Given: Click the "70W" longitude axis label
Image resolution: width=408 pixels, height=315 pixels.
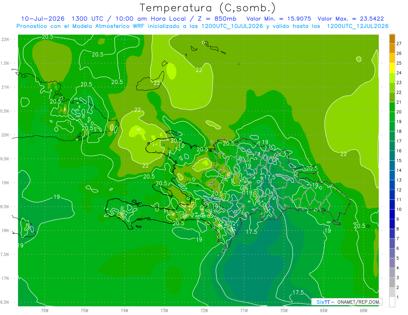Looking at the screenshot, I should 284,311.
